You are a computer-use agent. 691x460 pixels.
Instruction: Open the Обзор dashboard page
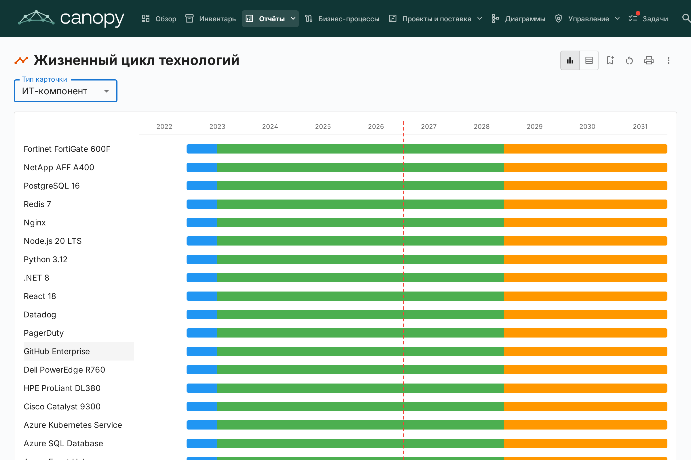159,19
